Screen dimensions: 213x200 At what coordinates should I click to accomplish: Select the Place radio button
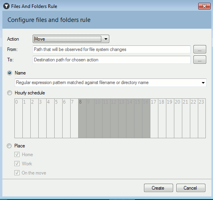(x=9, y=146)
